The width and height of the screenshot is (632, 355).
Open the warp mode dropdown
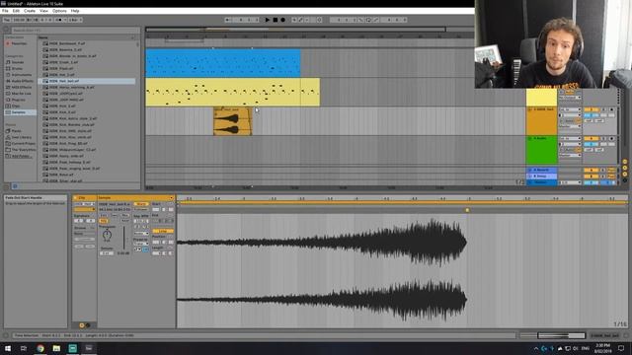140,233
